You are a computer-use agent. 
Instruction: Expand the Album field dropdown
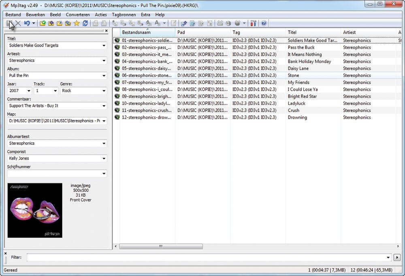(104, 76)
